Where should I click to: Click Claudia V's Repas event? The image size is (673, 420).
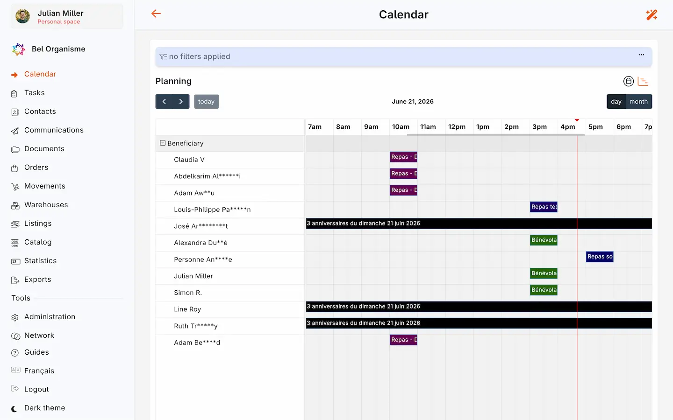point(404,157)
